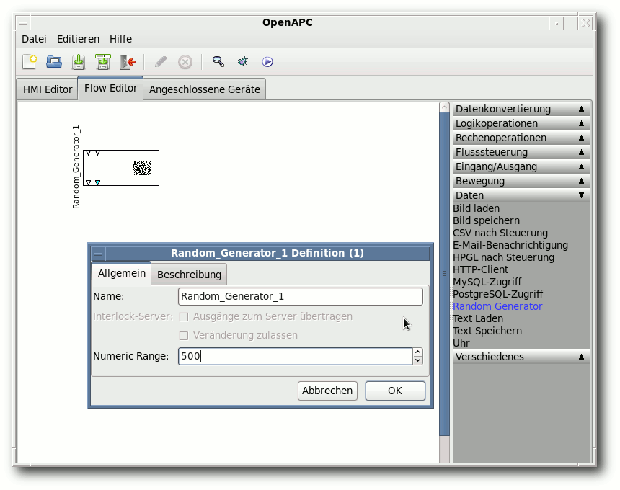Viewport: 620px width, 490px height.
Task: Toggle 'Ausgänge zum Server übertragen' checkbox
Action: [x=184, y=316]
